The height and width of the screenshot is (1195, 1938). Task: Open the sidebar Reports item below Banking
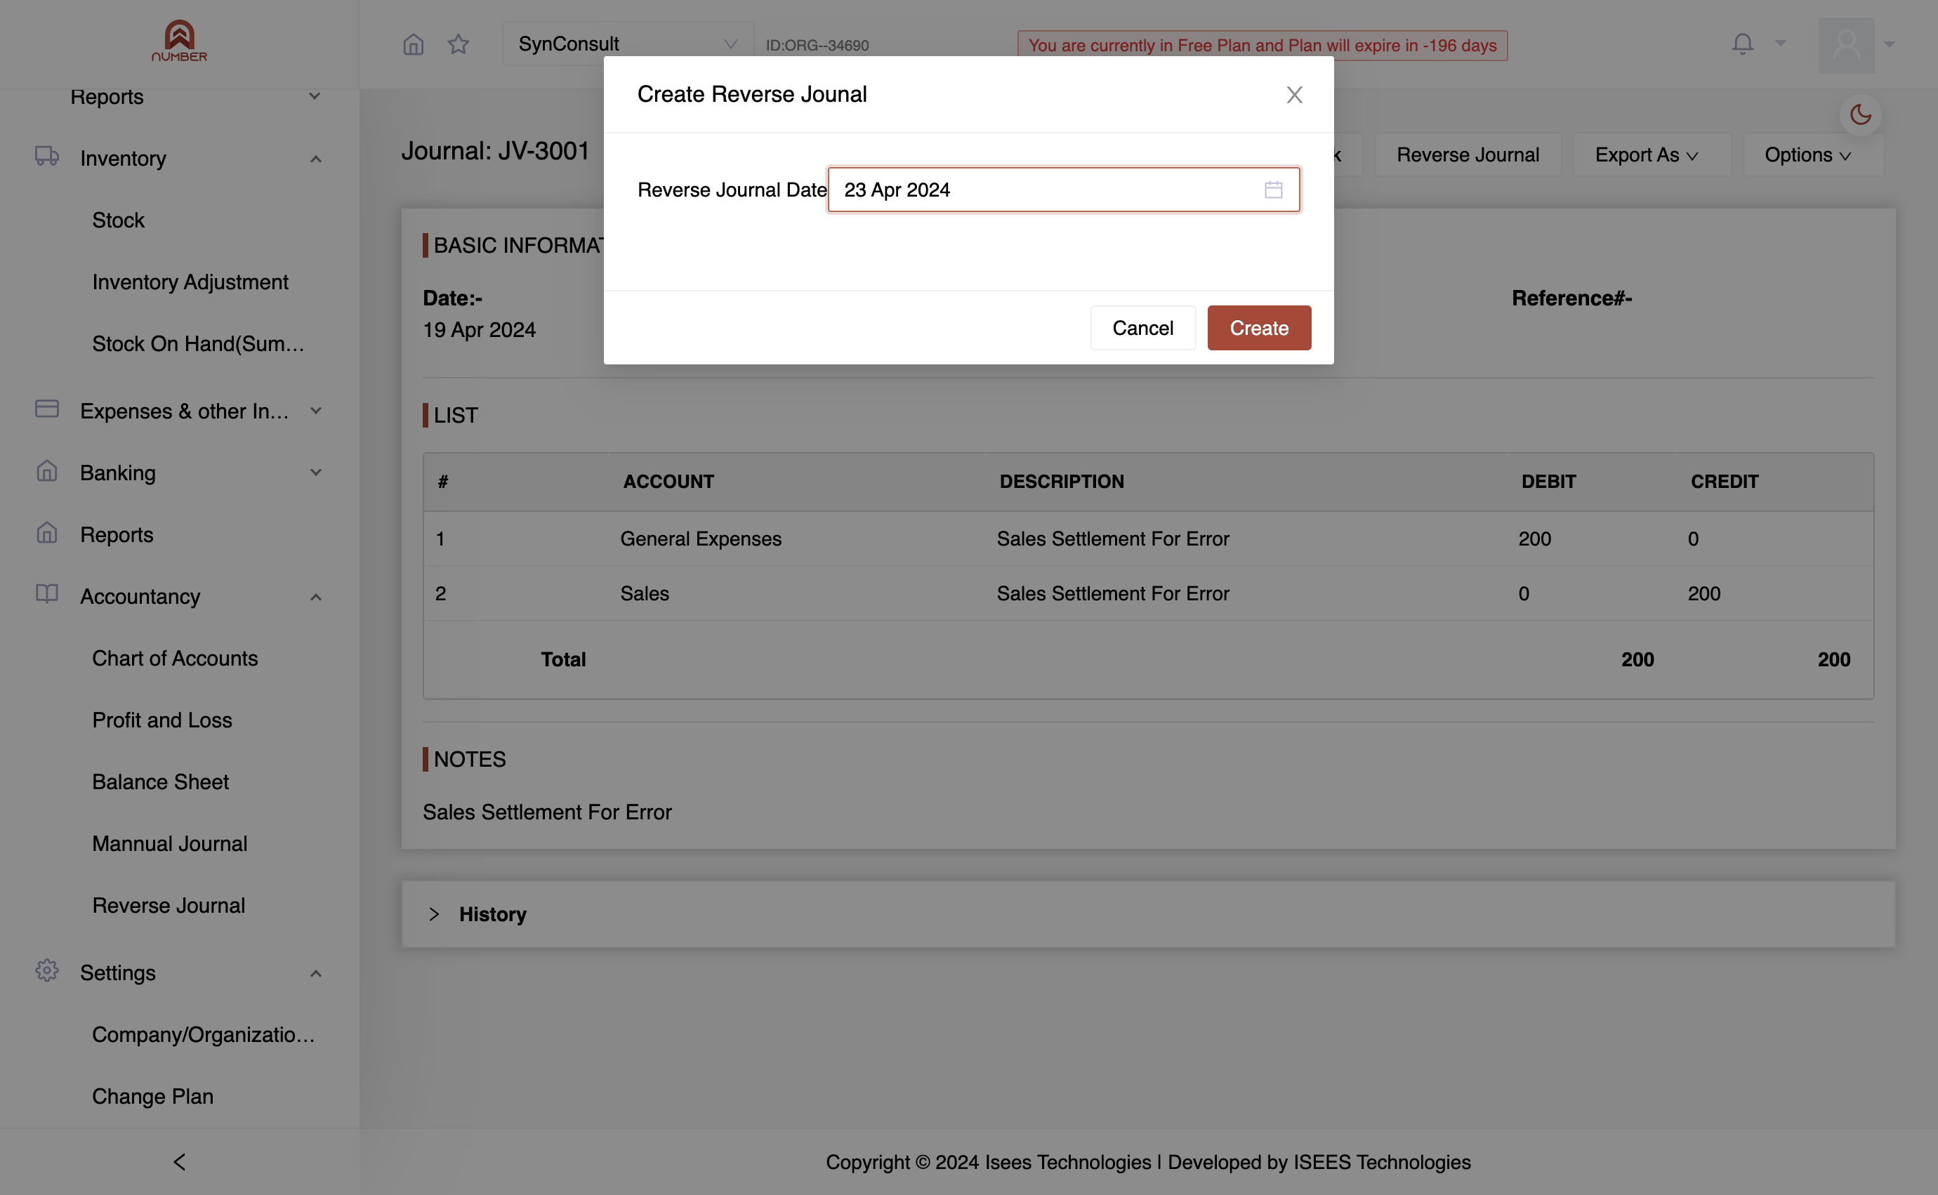[x=117, y=535]
